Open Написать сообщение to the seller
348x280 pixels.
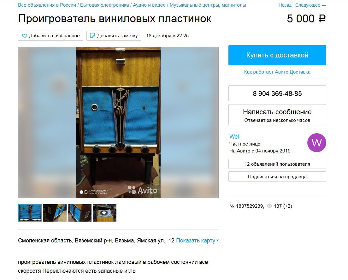[x=277, y=115]
